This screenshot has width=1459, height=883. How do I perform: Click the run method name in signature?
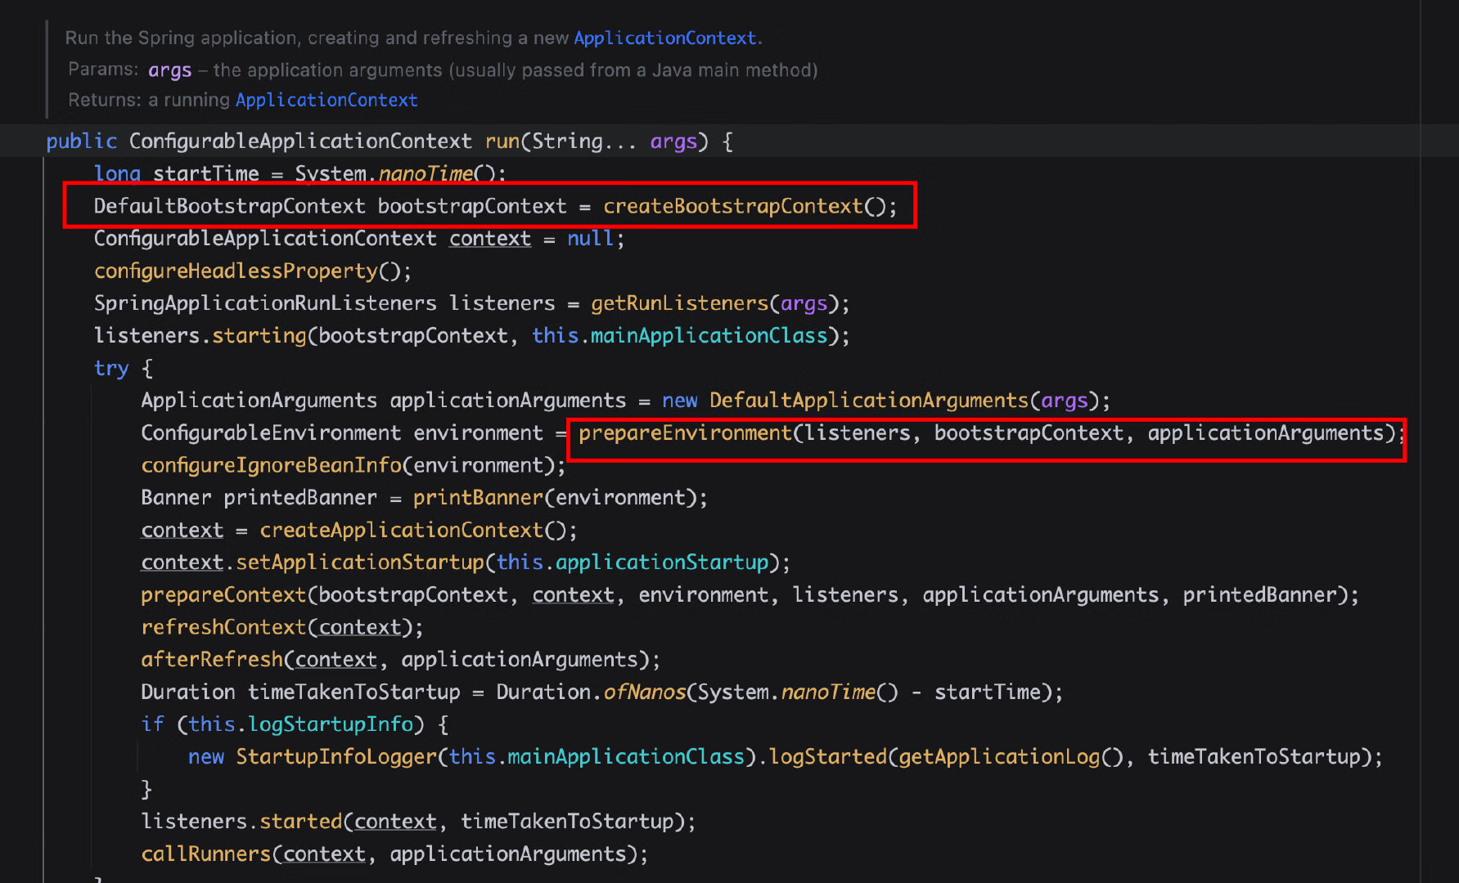coord(502,141)
